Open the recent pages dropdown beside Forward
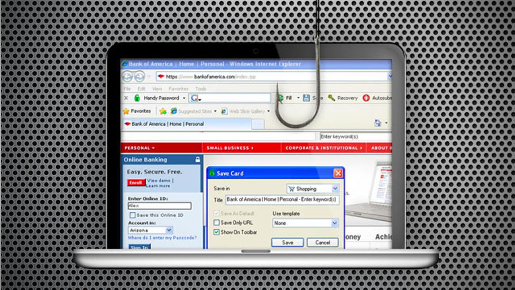Viewport: 515px width, 290px height. tap(149, 77)
